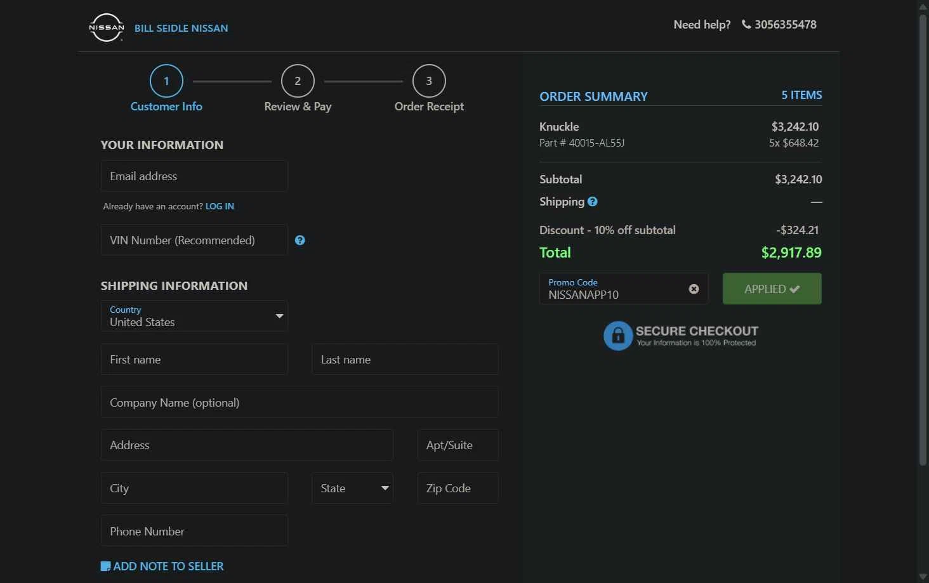Viewport: 929px width, 583px height.
Task: Select step 2 Review & Pay
Action: [298, 89]
